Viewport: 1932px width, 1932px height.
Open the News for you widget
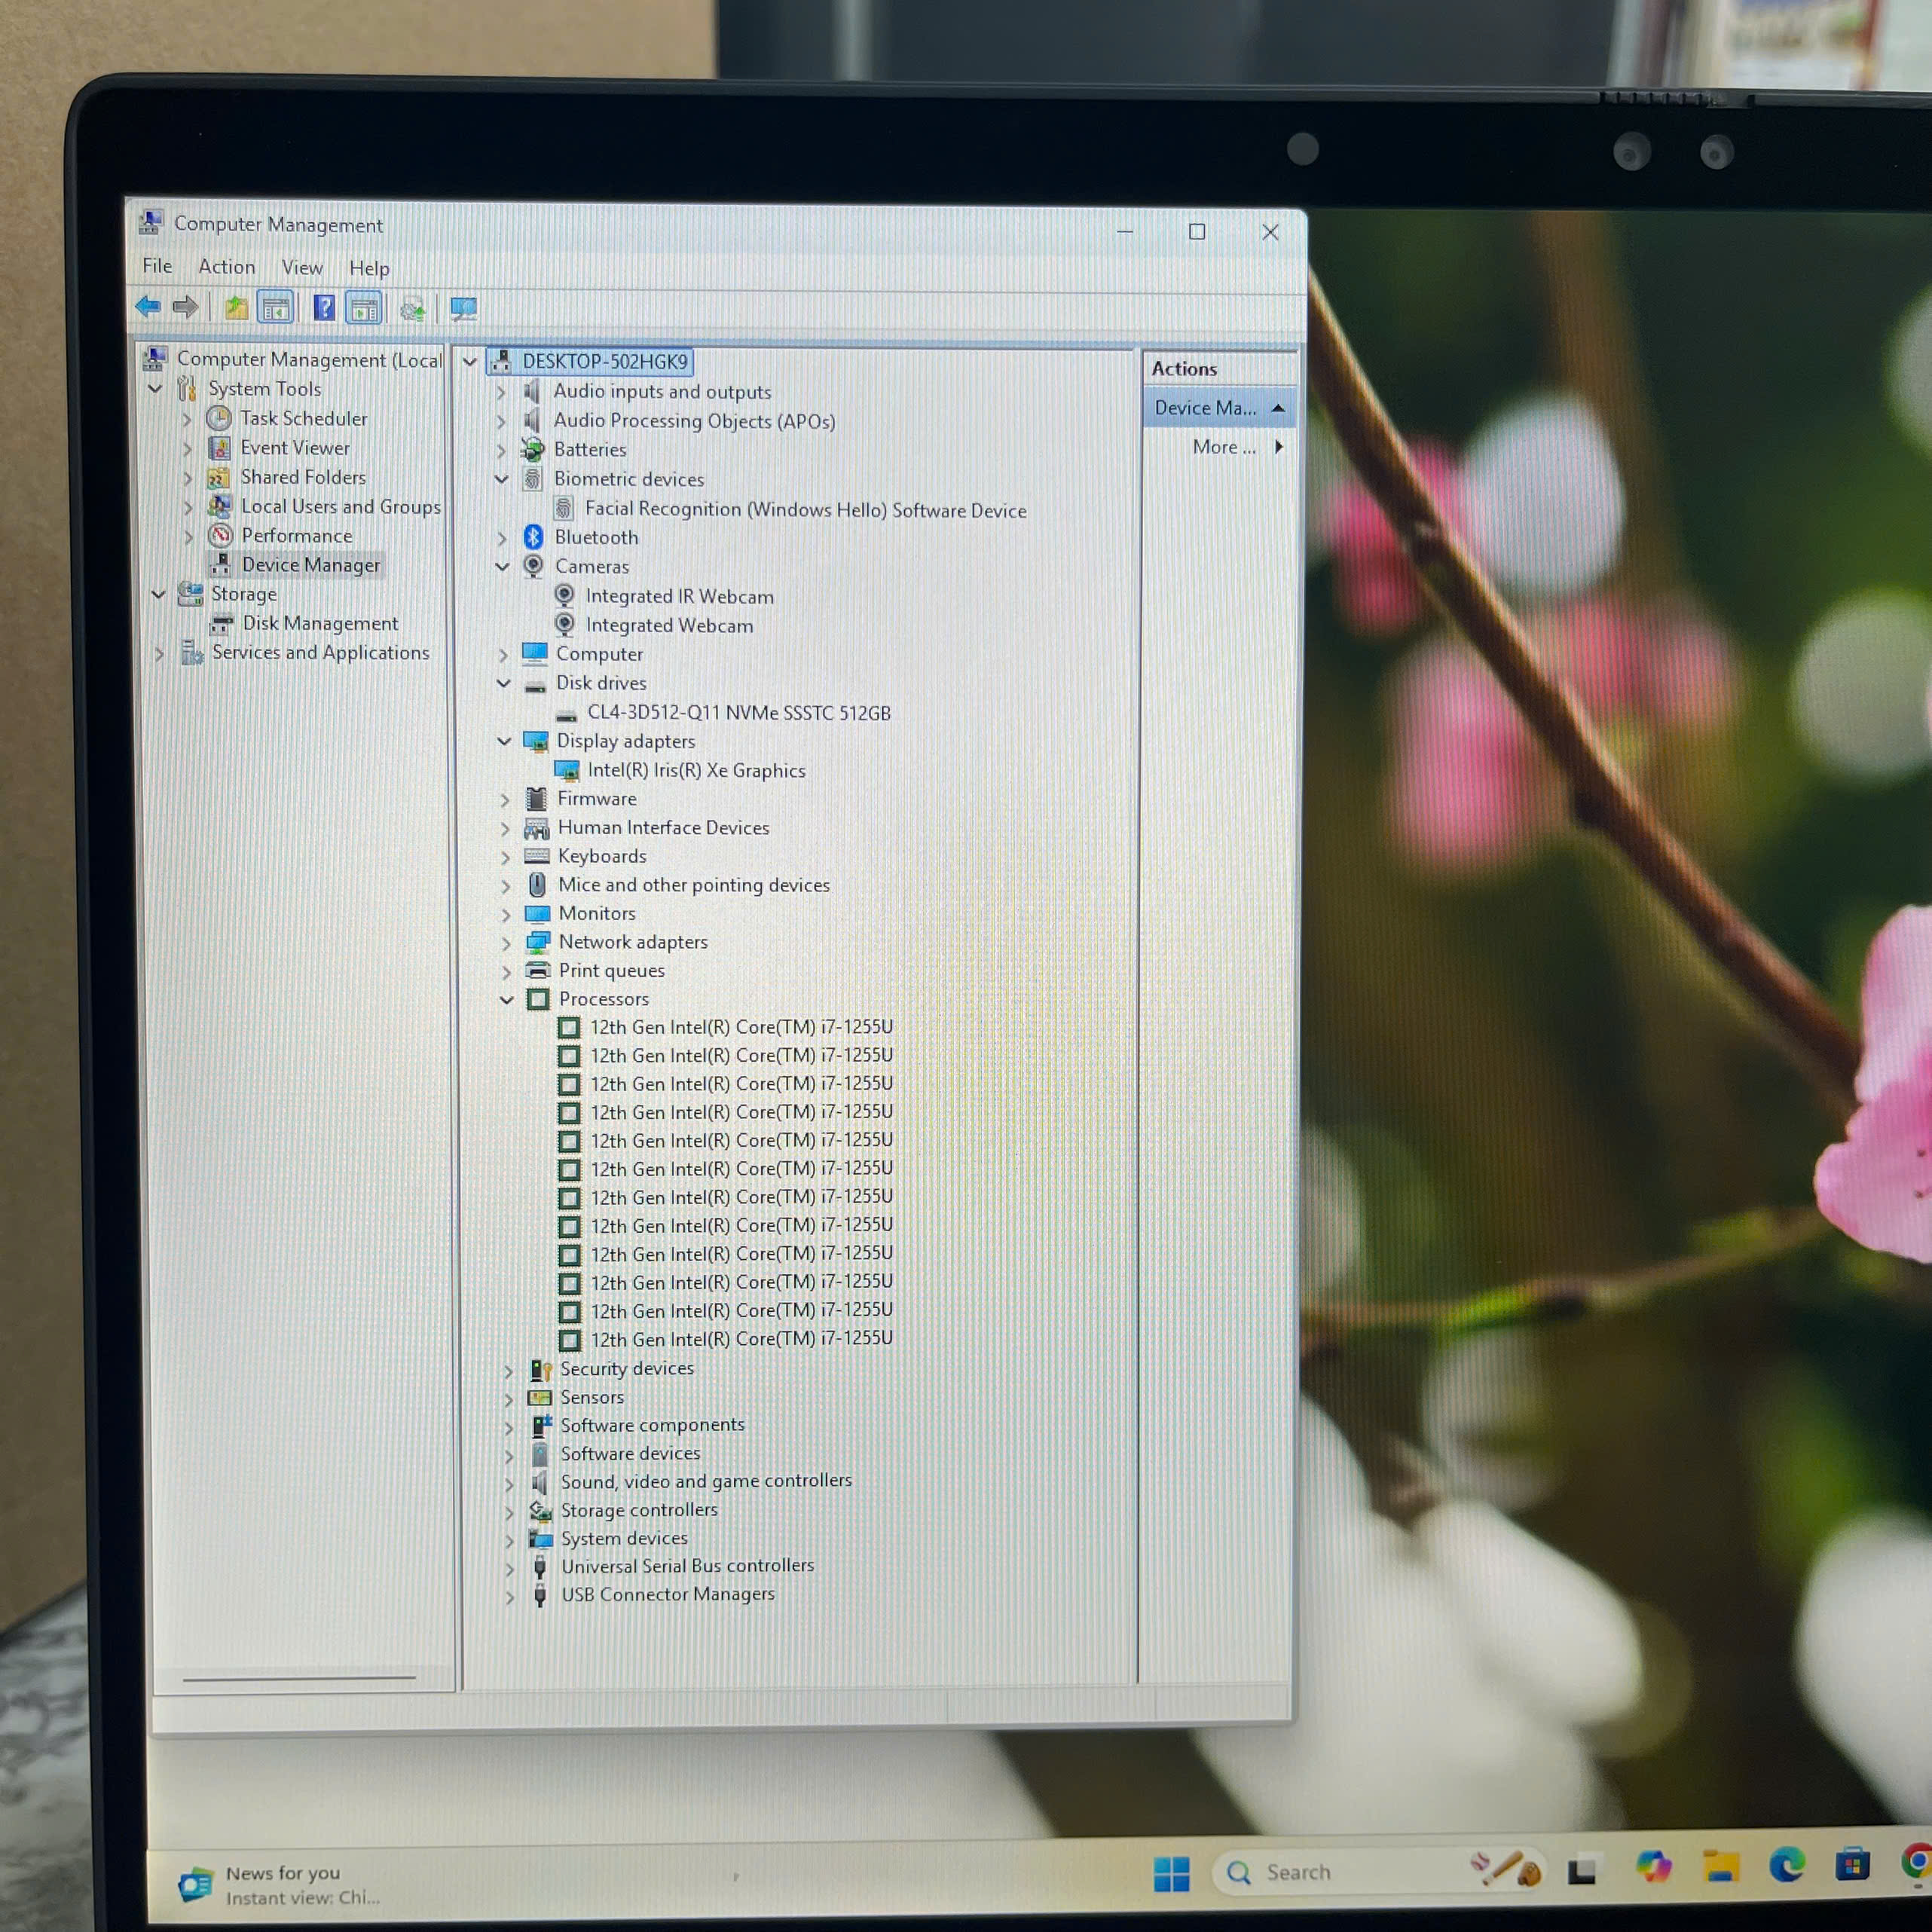click(282, 1884)
